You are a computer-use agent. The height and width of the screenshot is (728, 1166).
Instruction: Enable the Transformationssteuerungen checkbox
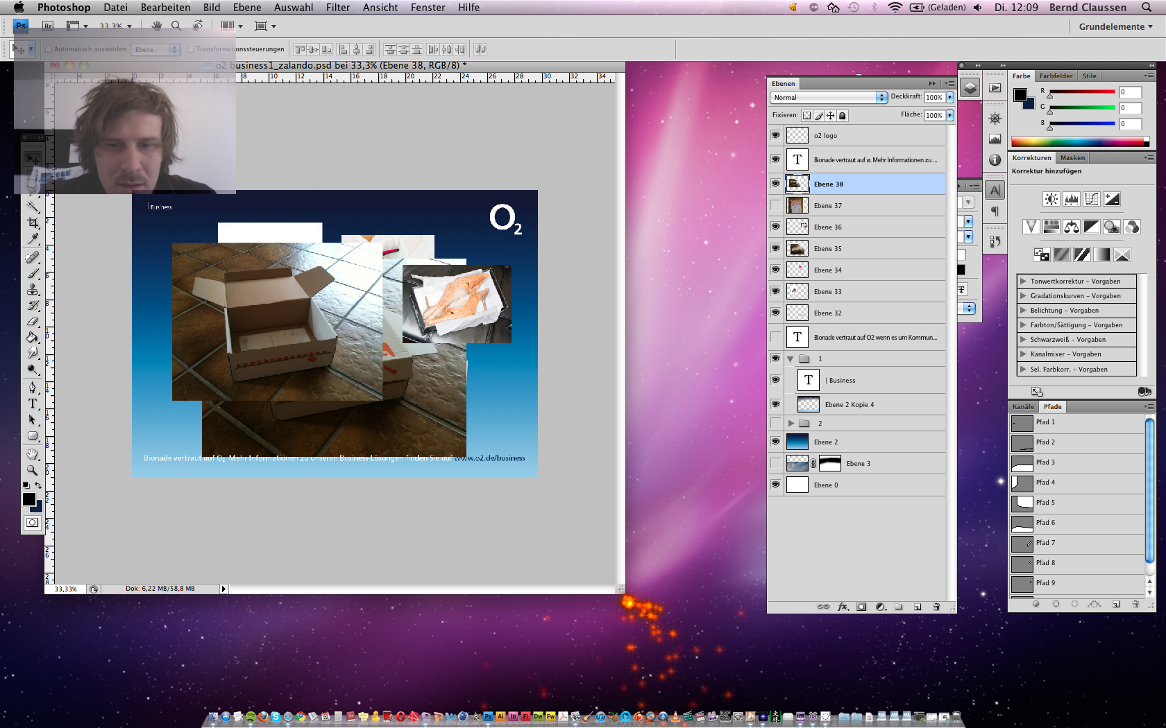(x=191, y=49)
